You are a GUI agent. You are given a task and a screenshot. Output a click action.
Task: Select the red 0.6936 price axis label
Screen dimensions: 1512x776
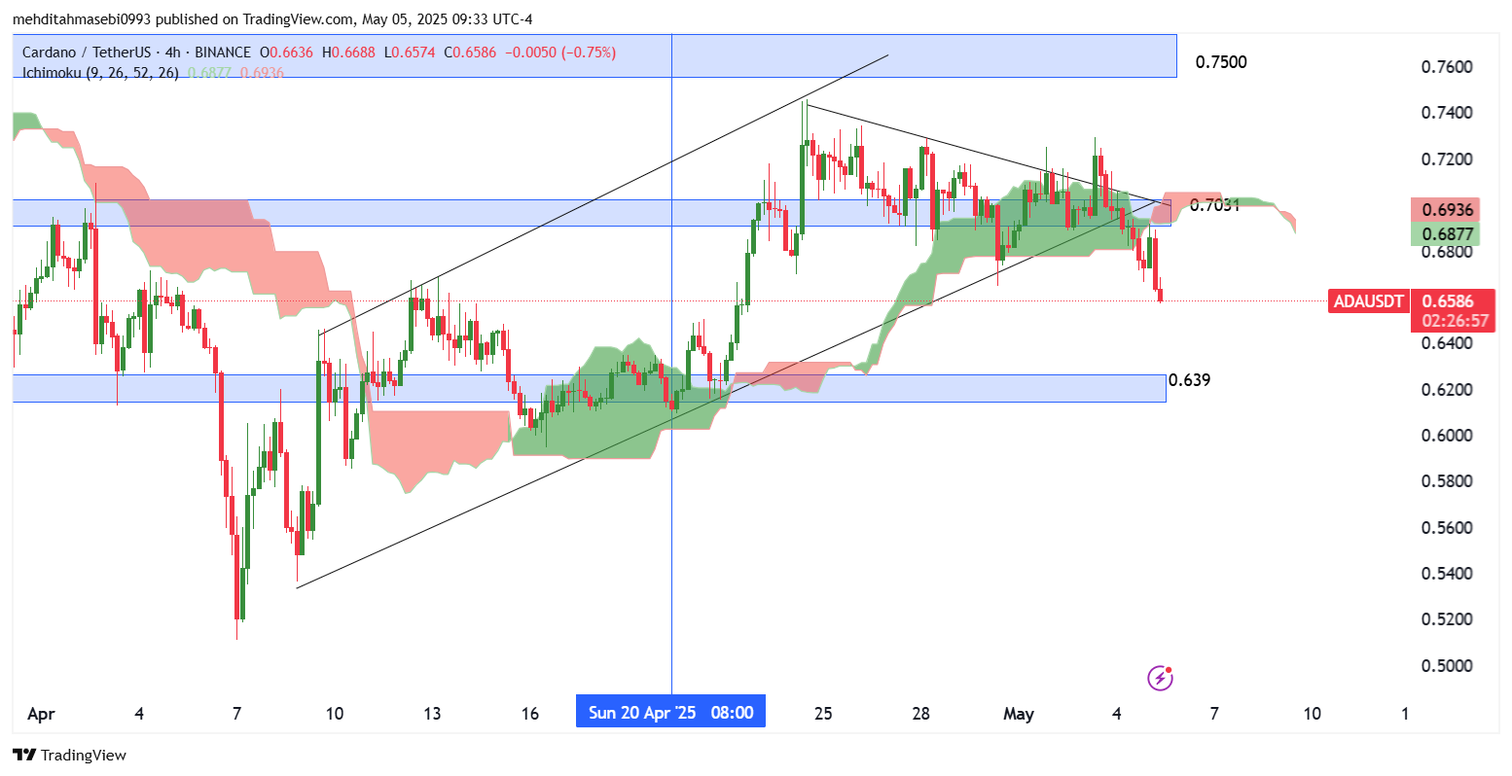coord(1447,211)
